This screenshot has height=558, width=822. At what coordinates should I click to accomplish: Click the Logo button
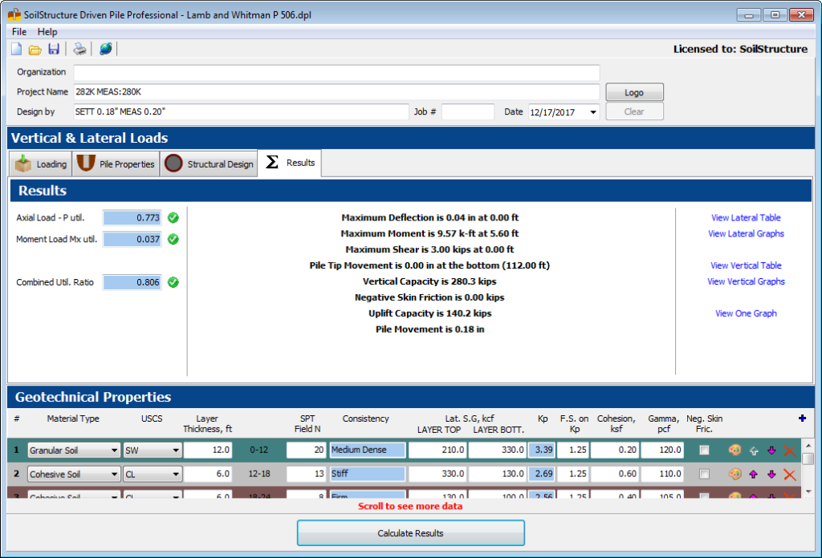pos(634,92)
